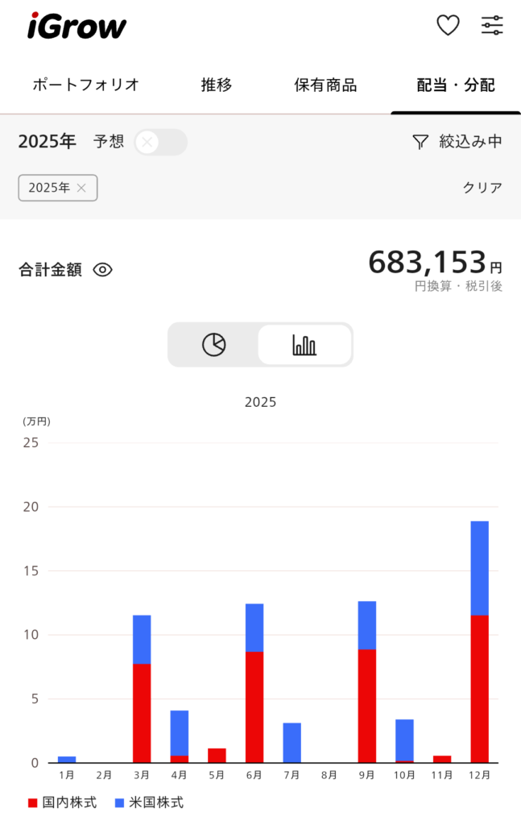Open the settings sliders icon
Image resolution: width=521 pixels, height=825 pixels.
point(492,26)
